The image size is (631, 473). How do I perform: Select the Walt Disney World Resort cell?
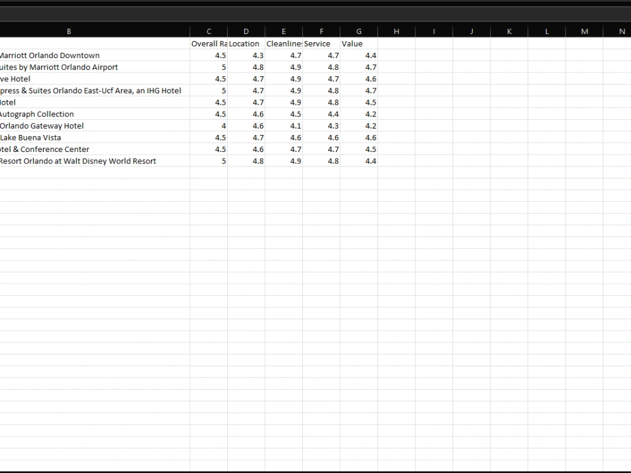(x=95, y=161)
